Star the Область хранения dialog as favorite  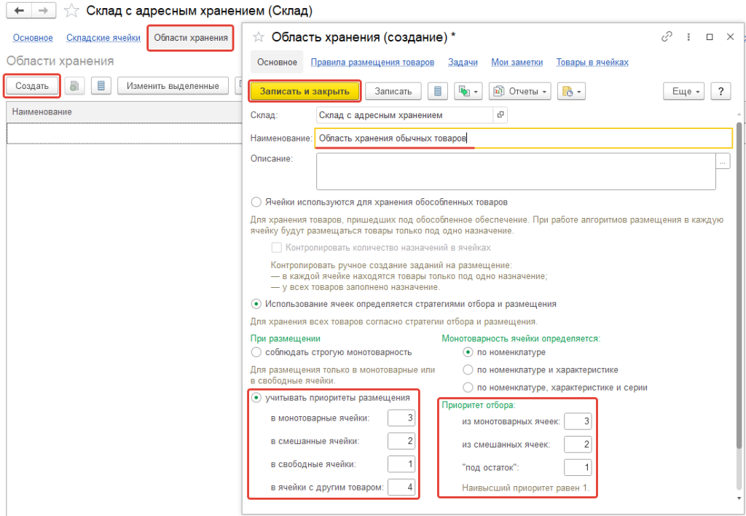pyautogui.click(x=257, y=36)
